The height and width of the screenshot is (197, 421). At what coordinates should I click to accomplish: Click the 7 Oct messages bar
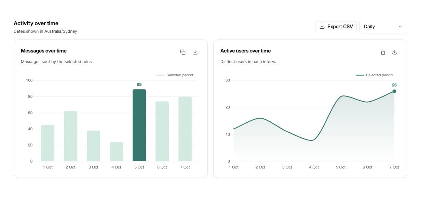pyautogui.click(x=185, y=129)
